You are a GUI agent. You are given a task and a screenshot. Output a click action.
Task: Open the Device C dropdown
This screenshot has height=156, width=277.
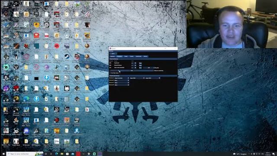point(122,83)
